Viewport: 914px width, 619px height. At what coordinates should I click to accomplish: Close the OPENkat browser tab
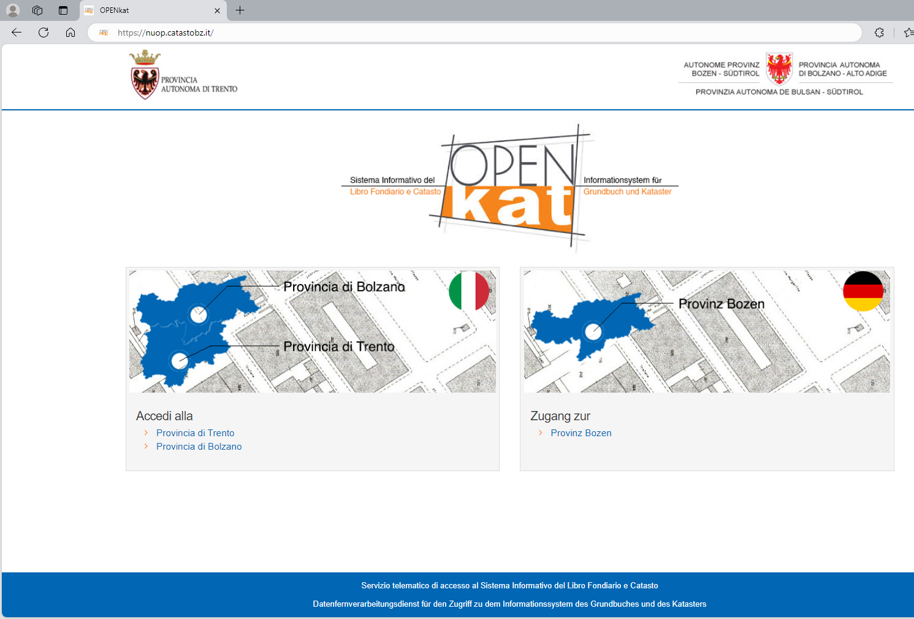217,10
